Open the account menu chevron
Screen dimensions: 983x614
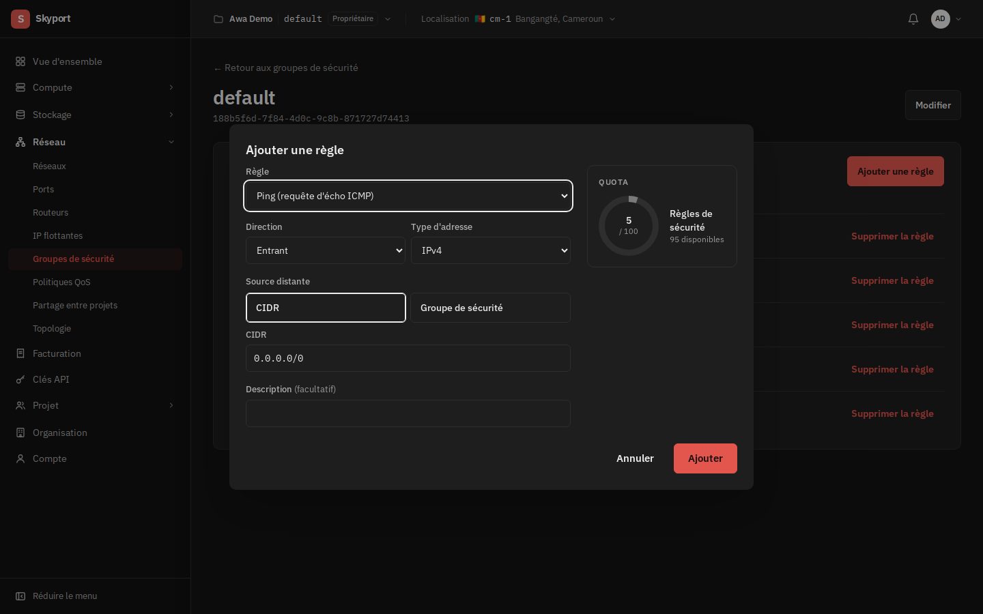click(x=958, y=19)
